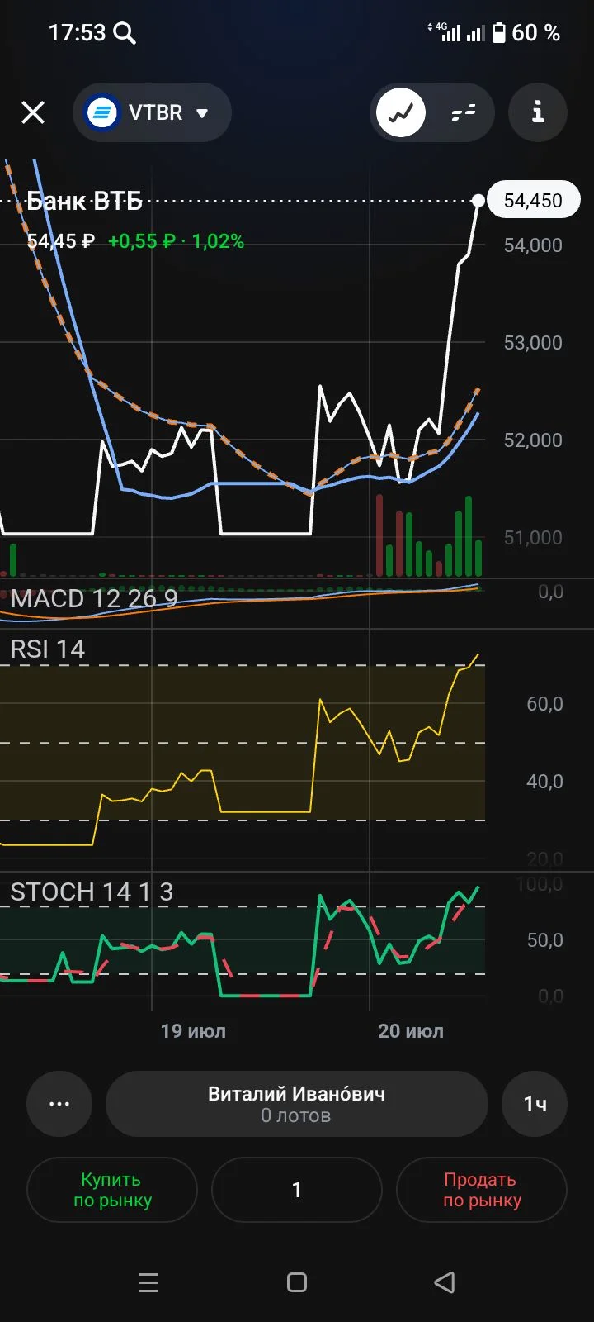Tap the current price label 54,450
This screenshot has width=594, height=1322.
[x=533, y=201]
